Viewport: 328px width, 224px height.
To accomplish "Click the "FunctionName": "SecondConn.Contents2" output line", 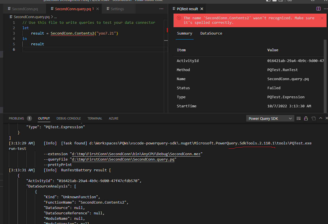I will (86, 202).
